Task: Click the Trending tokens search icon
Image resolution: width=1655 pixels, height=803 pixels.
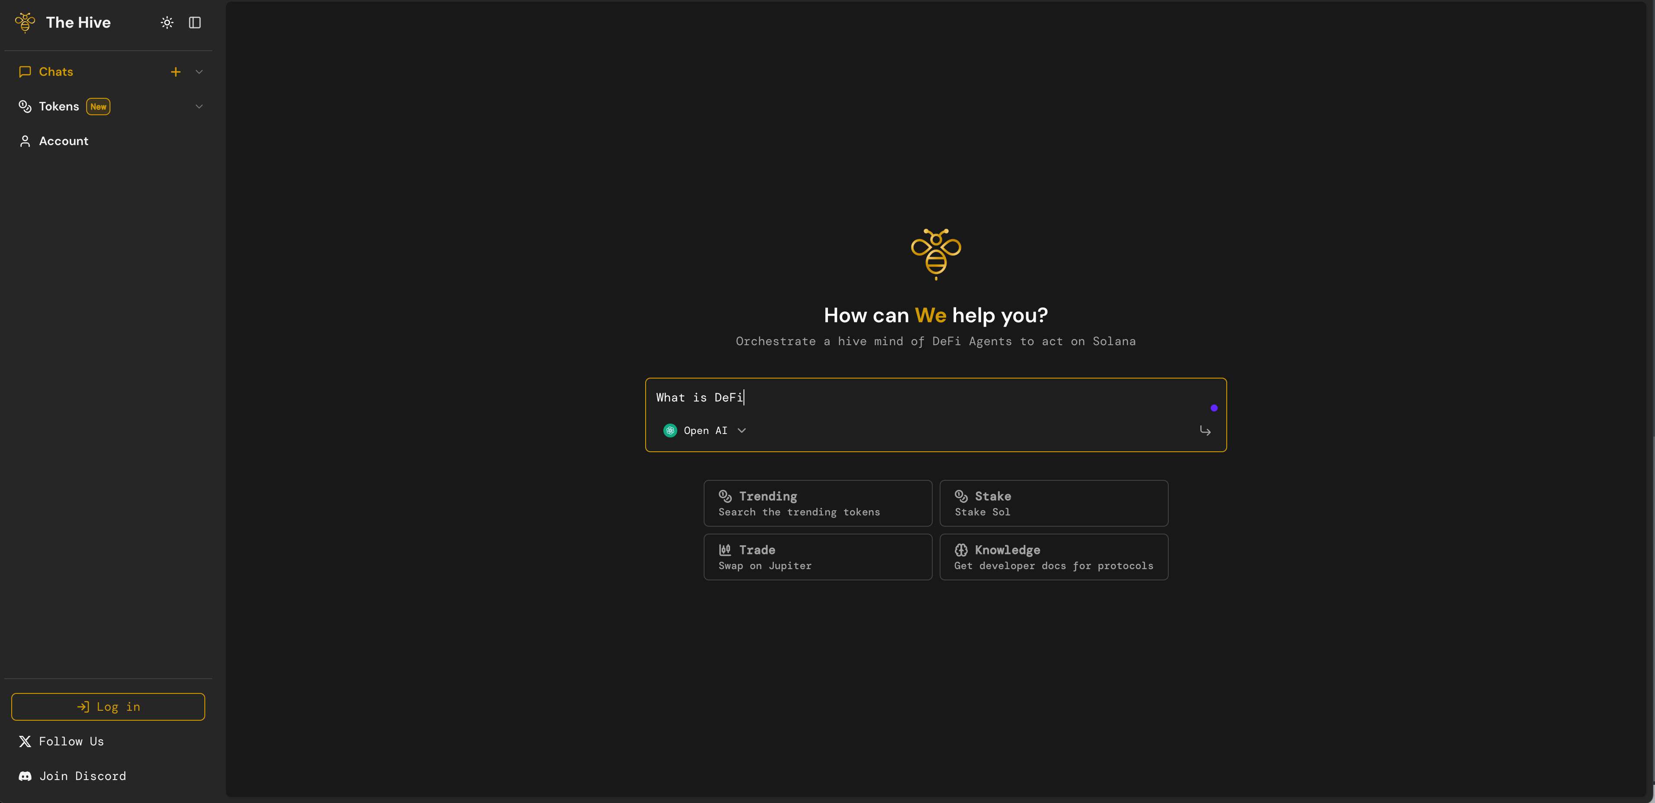Action: 725,496
